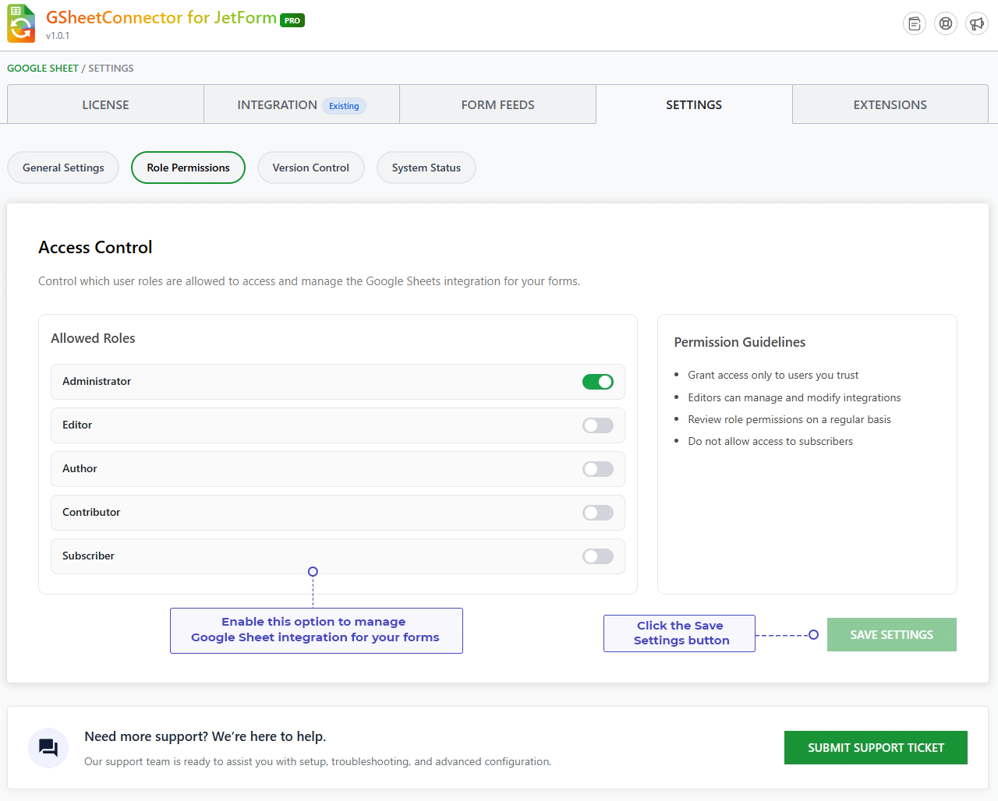The width and height of the screenshot is (998, 801).
Task: Turn on the Author role switch
Action: (598, 469)
